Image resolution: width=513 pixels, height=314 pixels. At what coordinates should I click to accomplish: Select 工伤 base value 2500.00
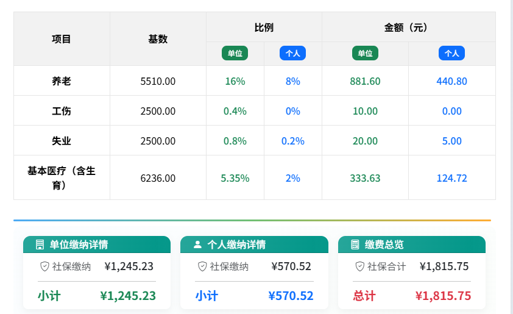tap(158, 111)
